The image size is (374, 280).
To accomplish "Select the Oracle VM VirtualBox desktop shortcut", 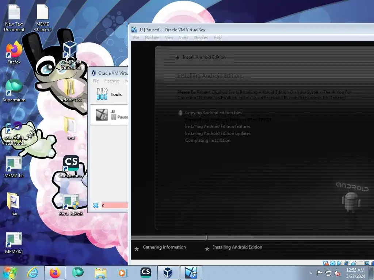I will 71,55.
